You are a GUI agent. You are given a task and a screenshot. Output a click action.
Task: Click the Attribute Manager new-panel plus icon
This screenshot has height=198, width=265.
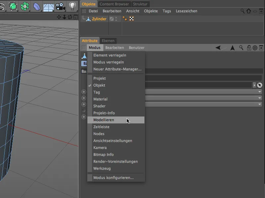[x=261, y=48]
